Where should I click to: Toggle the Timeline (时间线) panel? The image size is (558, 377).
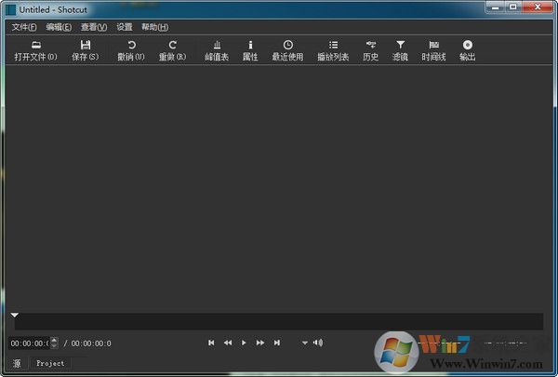tap(433, 46)
